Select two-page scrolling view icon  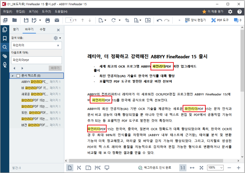click(97, 168)
